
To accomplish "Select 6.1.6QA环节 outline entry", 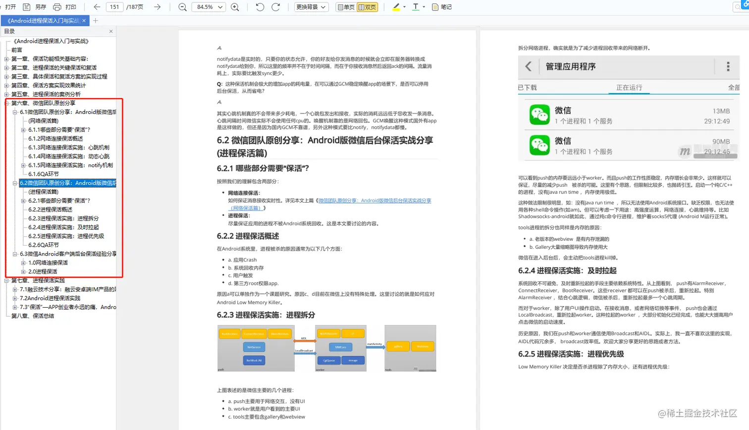I will [x=44, y=174].
